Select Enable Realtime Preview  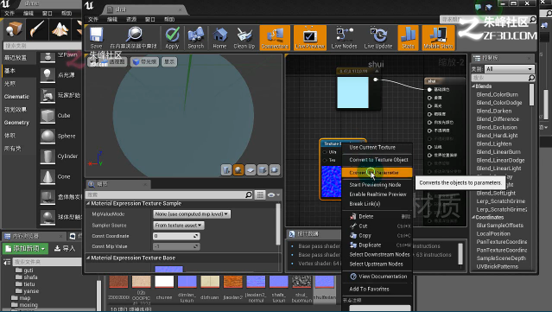click(x=377, y=194)
